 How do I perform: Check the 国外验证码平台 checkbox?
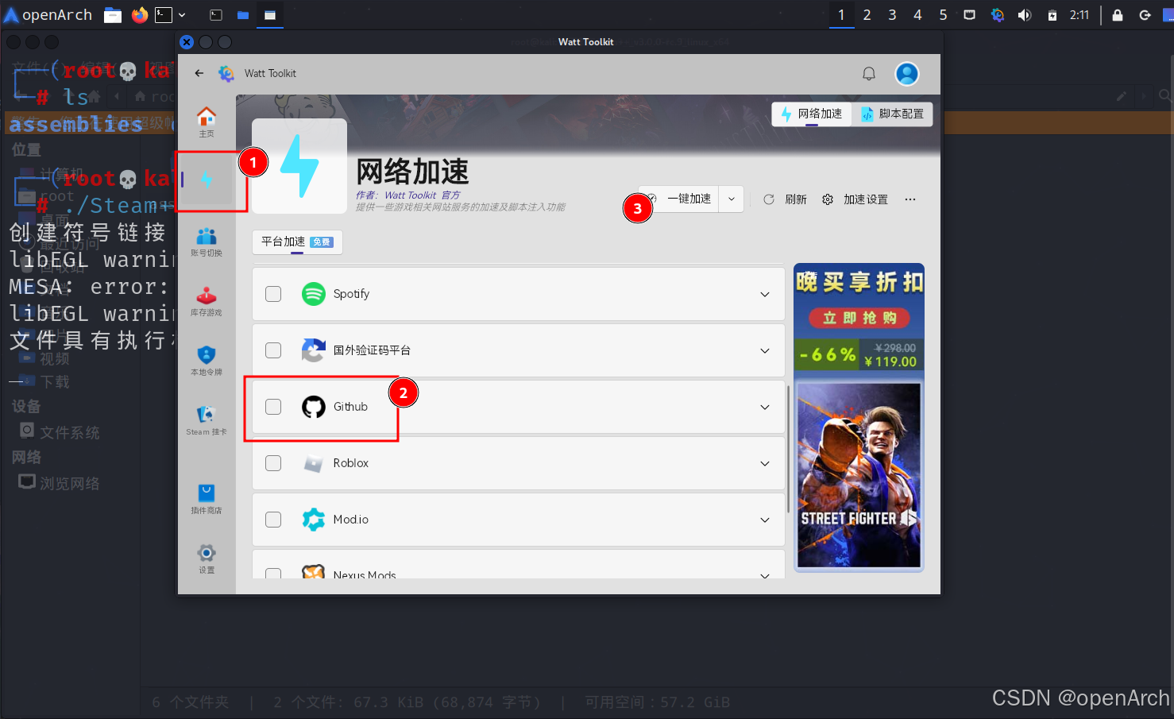click(273, 350)
